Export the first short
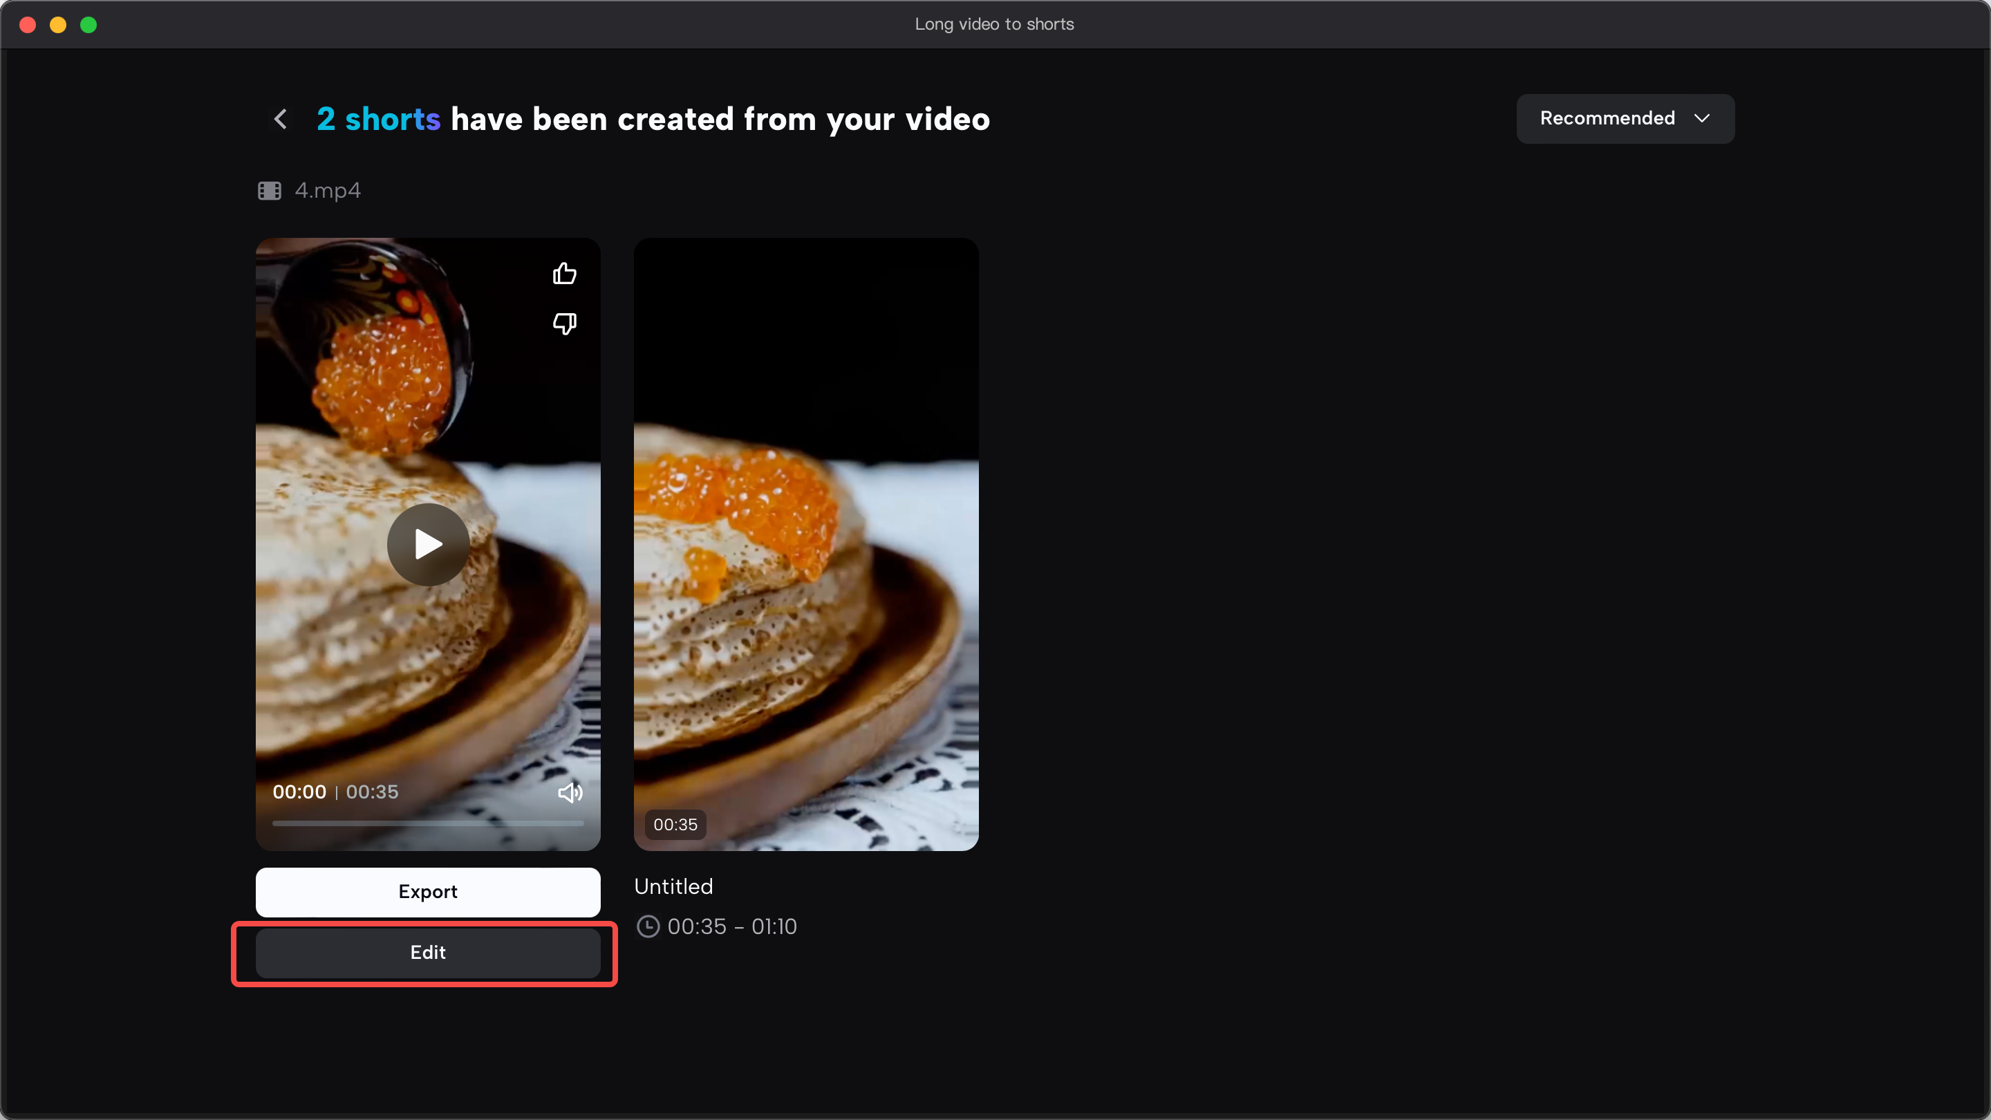Screen dimensions: 1991x1120 [x=427, y=892]
